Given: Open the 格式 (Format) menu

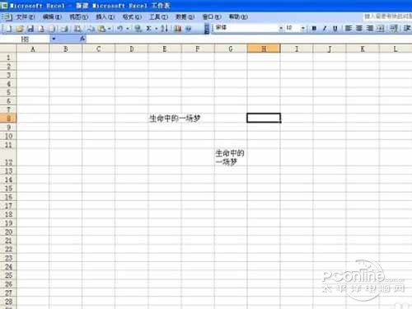Looking at the screenshot, I should [x=132, y=17].
